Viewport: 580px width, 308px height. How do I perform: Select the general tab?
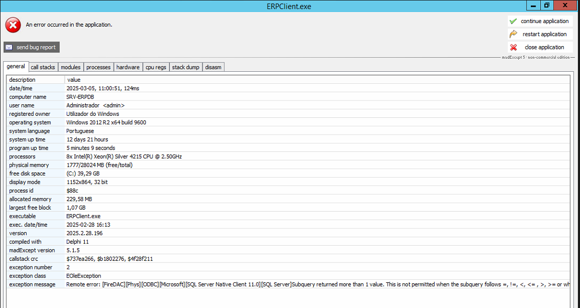click(x=16, y=67)
